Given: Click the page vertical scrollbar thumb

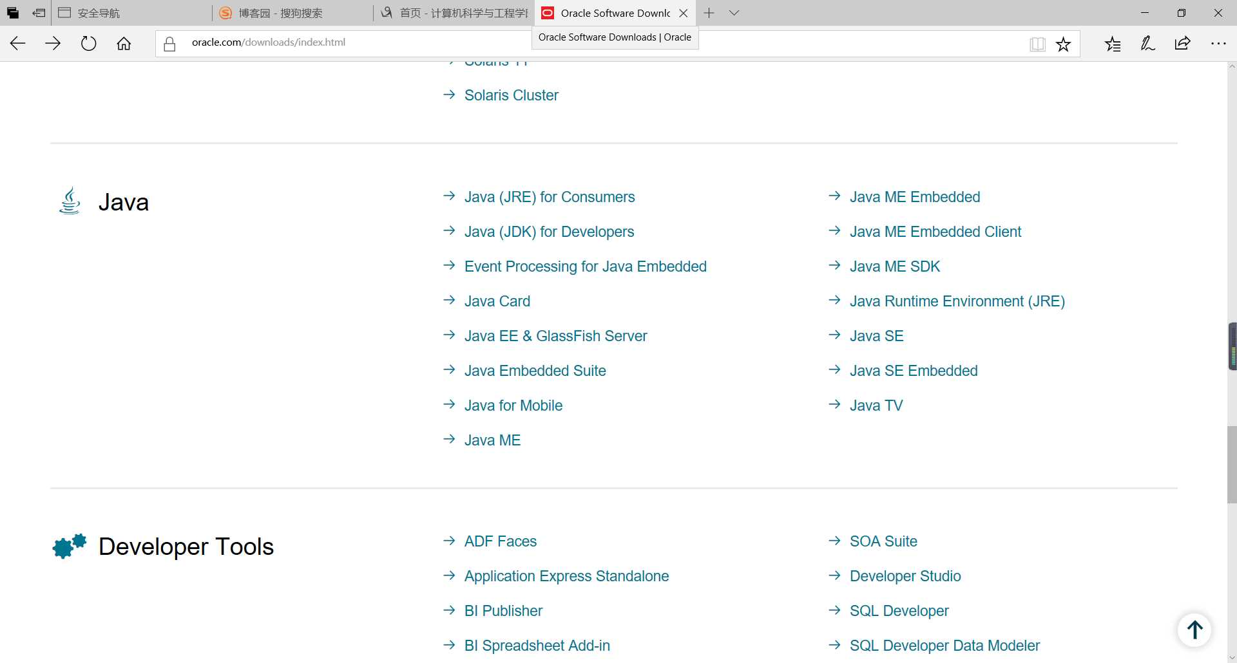Looking at the screenshot, I should pos(1231,464).
